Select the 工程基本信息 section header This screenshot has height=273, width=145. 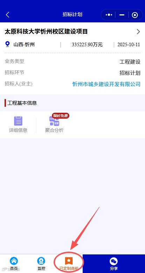point(22,103)
